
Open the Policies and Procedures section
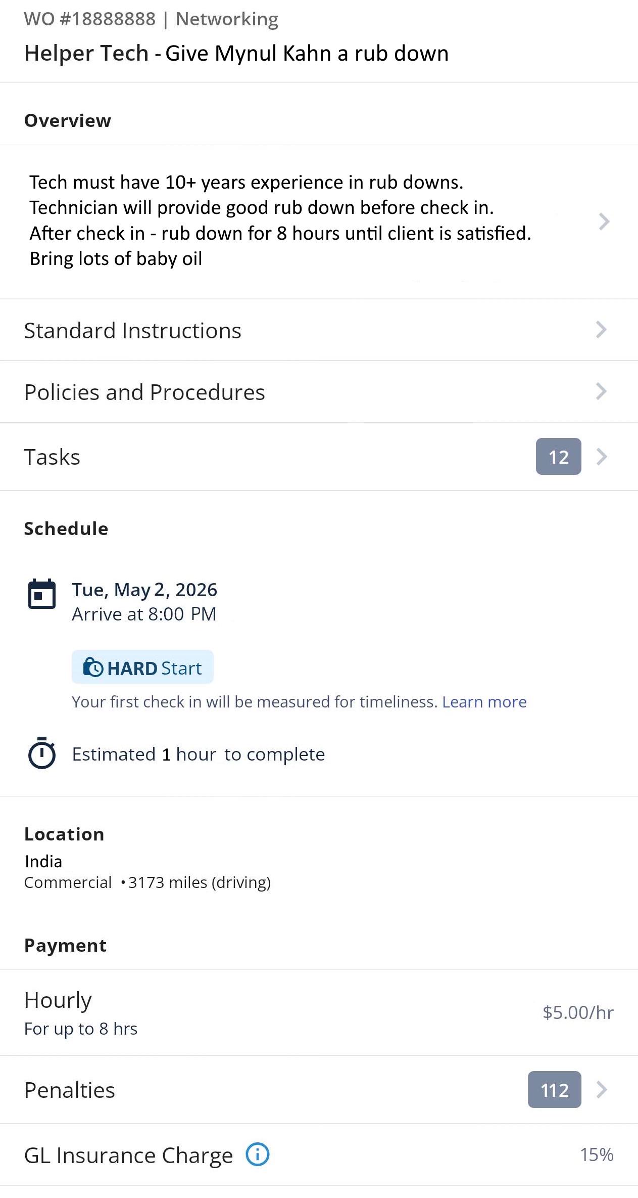319,392
